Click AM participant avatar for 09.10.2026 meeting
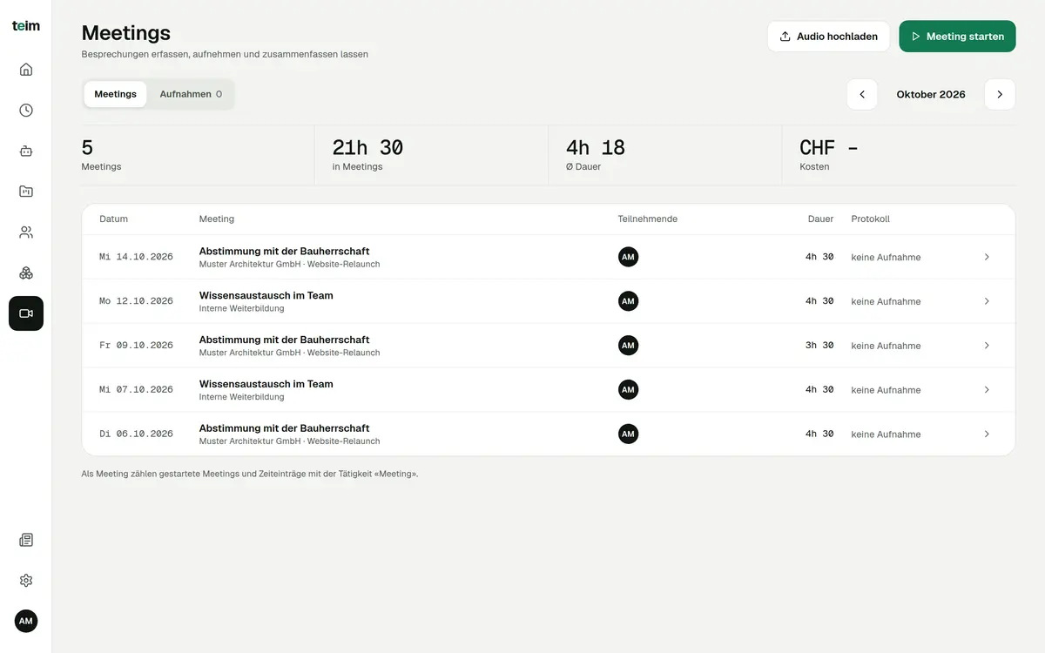The width and height of the screenshot is (1045, 653). [x=628, y=346]
